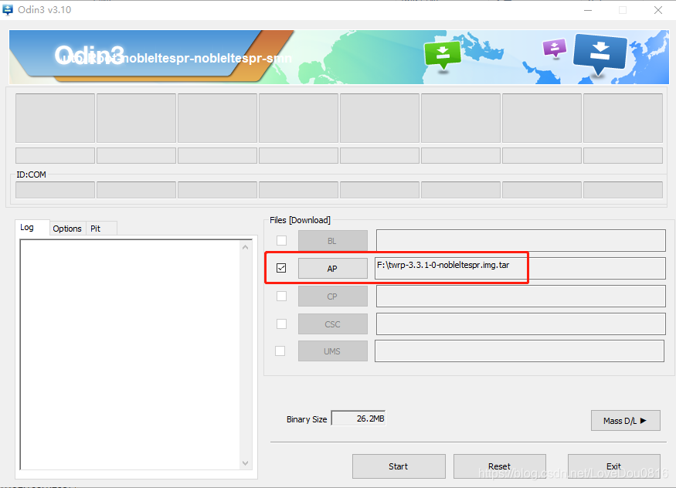
Task: Click the CSC file button
Action: (x=332, y=324)
